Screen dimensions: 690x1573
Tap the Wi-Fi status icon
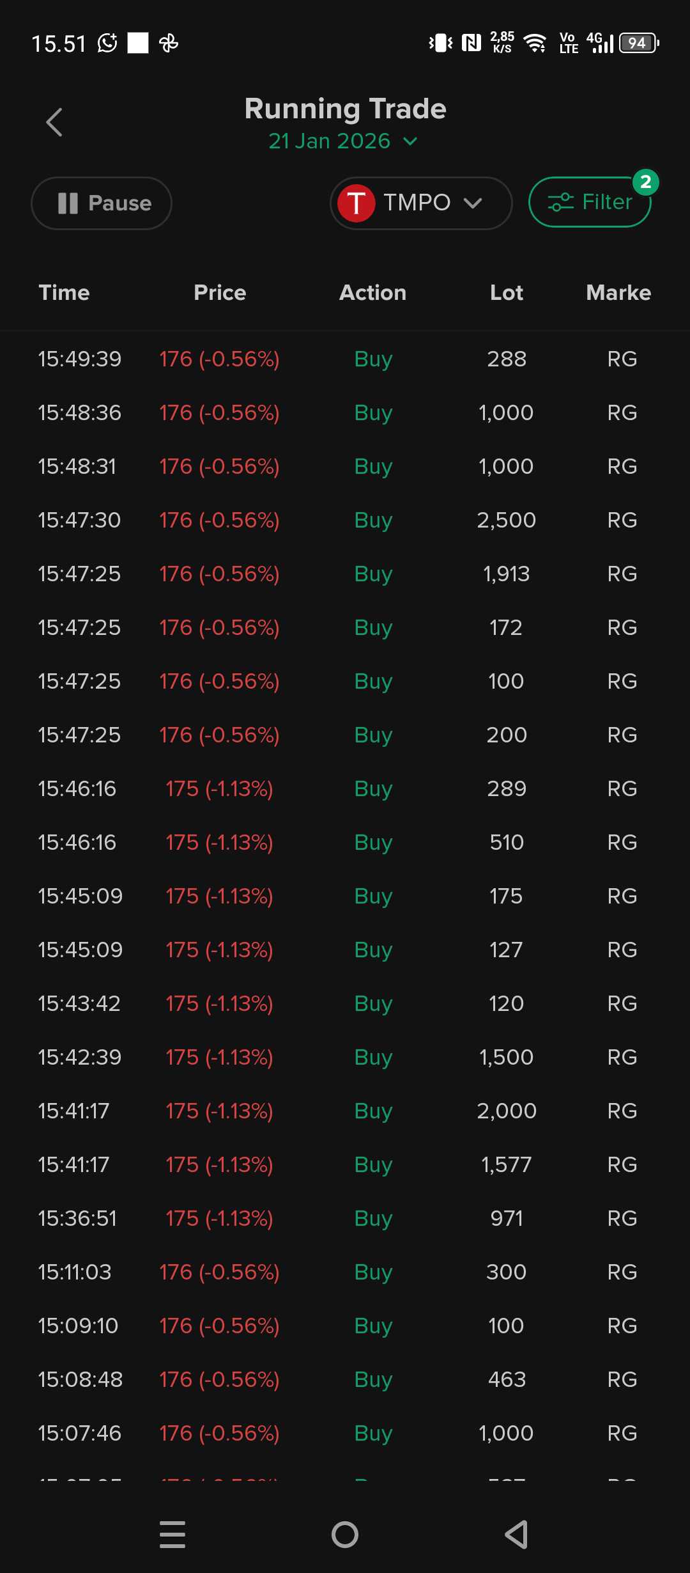[x=535, y=43]
